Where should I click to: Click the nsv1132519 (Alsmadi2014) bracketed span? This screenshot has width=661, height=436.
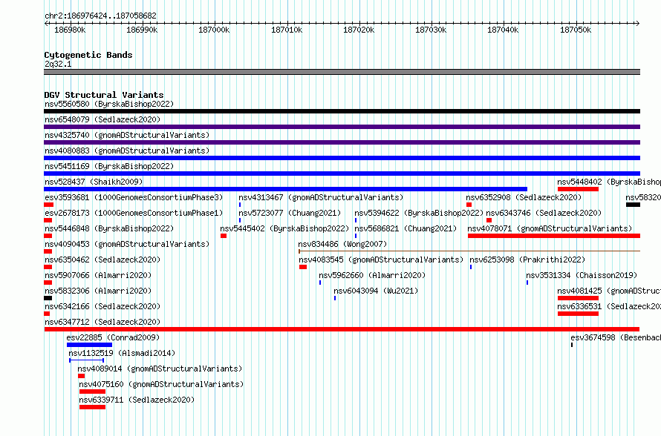click(86, 360)
